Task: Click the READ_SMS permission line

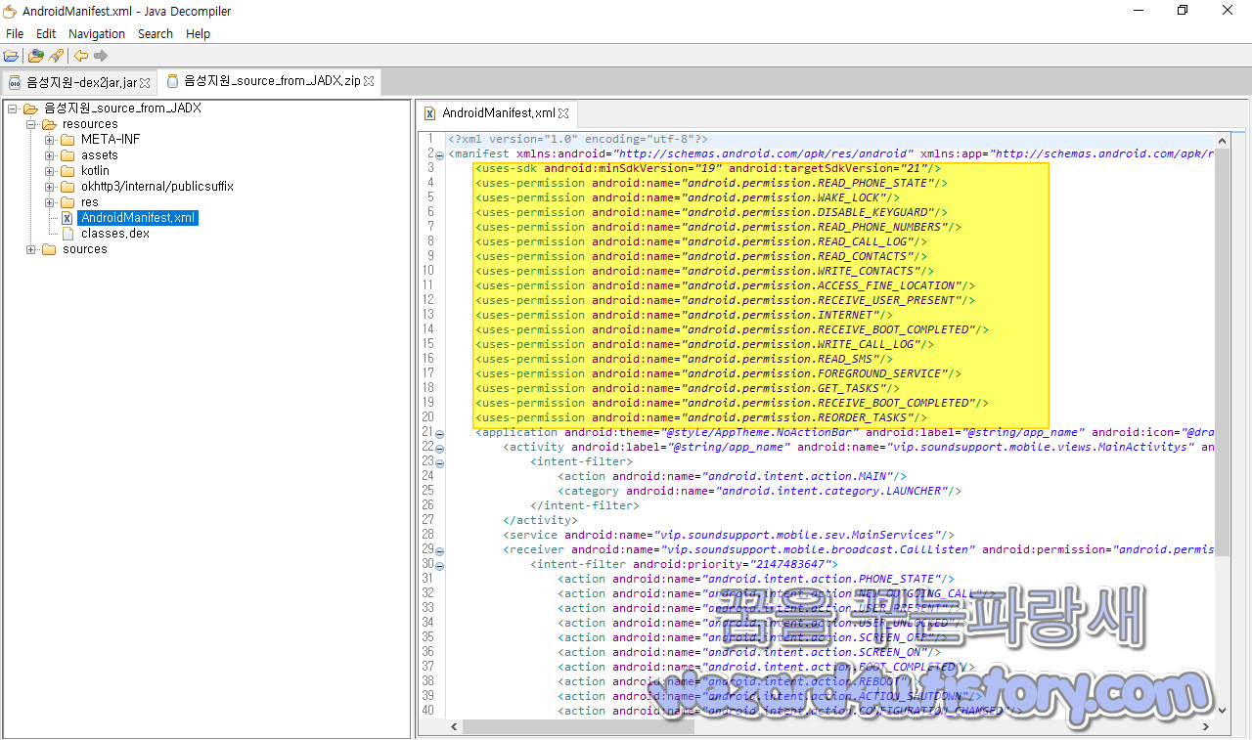Action: pyautogui.click(x=684, y=359)
